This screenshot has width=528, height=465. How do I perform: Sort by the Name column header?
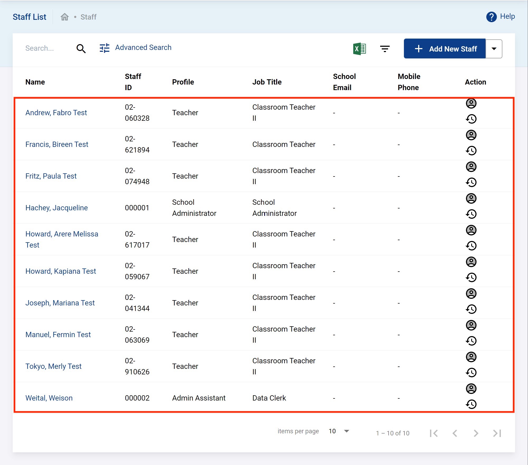pyautogui.click(x=35, y=82)
